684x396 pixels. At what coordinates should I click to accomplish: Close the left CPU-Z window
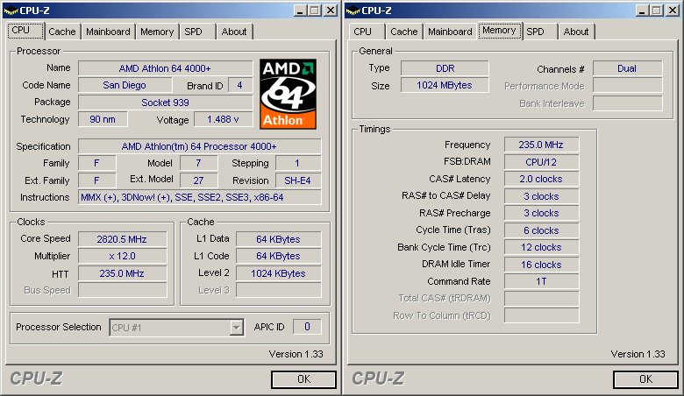(x=331, y=11)
